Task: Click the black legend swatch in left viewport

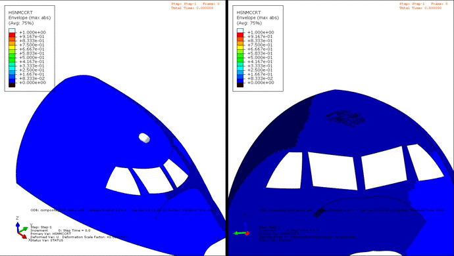Action: 12,85
